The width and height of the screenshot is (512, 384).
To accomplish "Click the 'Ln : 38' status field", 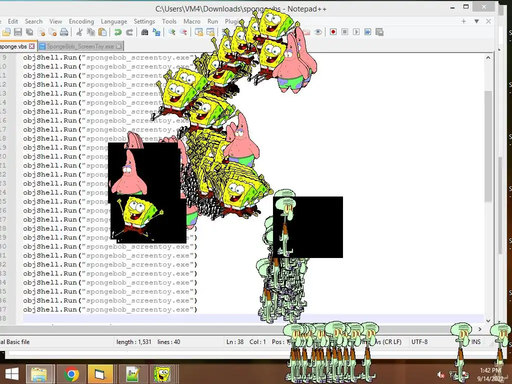I will point(235,342).
